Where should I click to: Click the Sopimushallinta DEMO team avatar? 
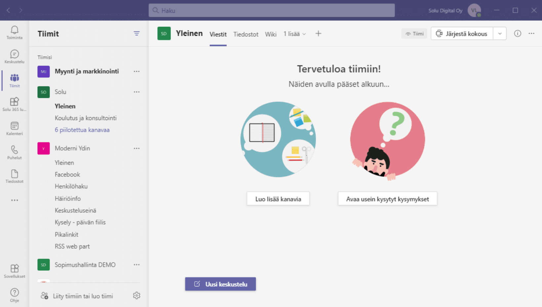click(x=44, y=265)
